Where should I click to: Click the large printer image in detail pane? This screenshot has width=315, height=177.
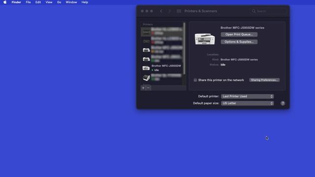click(205, 39)
